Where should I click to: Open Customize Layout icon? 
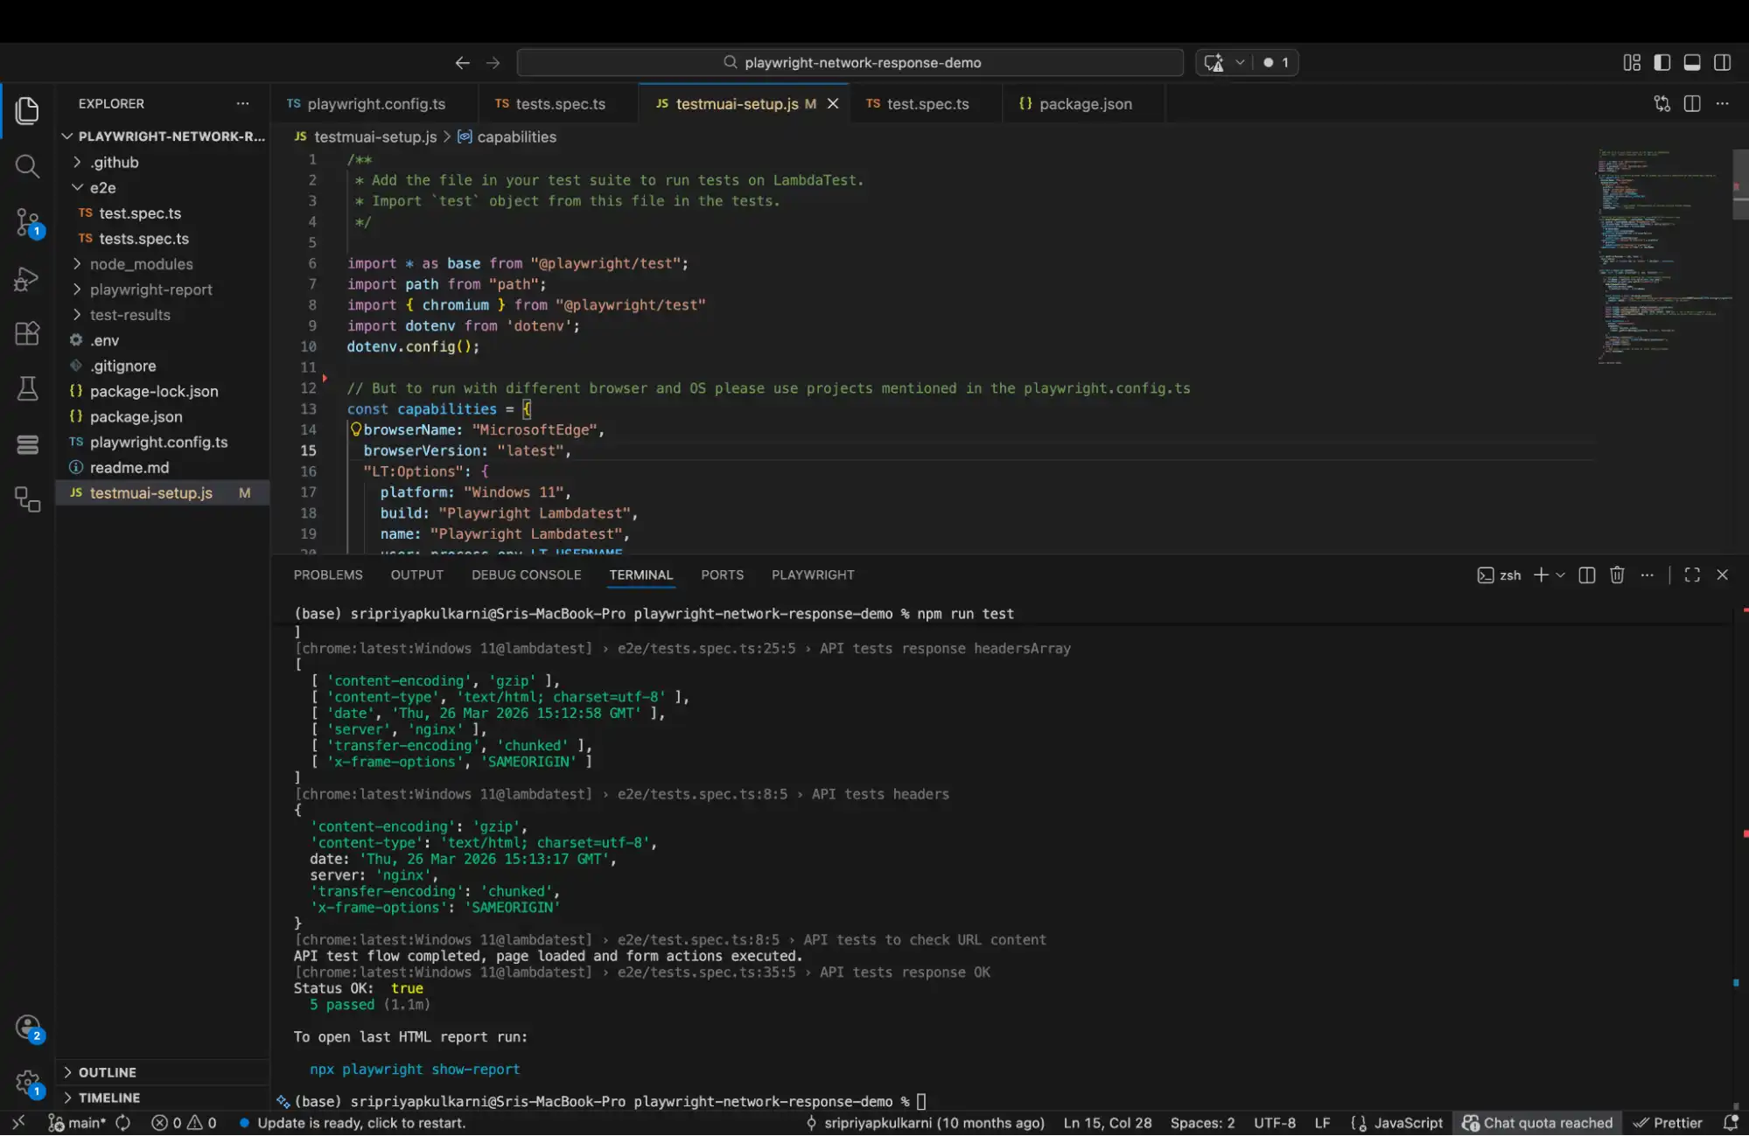1632,63
